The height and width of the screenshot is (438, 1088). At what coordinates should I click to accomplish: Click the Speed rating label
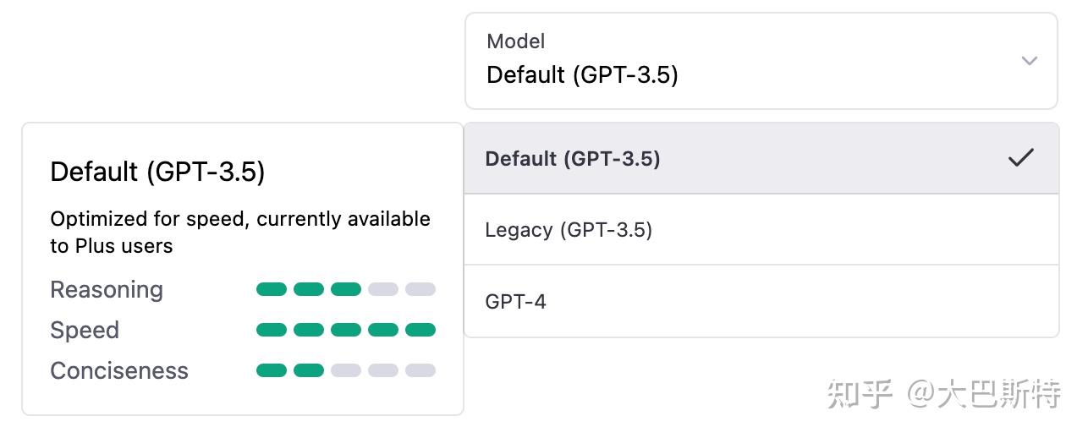click(85, 331)
